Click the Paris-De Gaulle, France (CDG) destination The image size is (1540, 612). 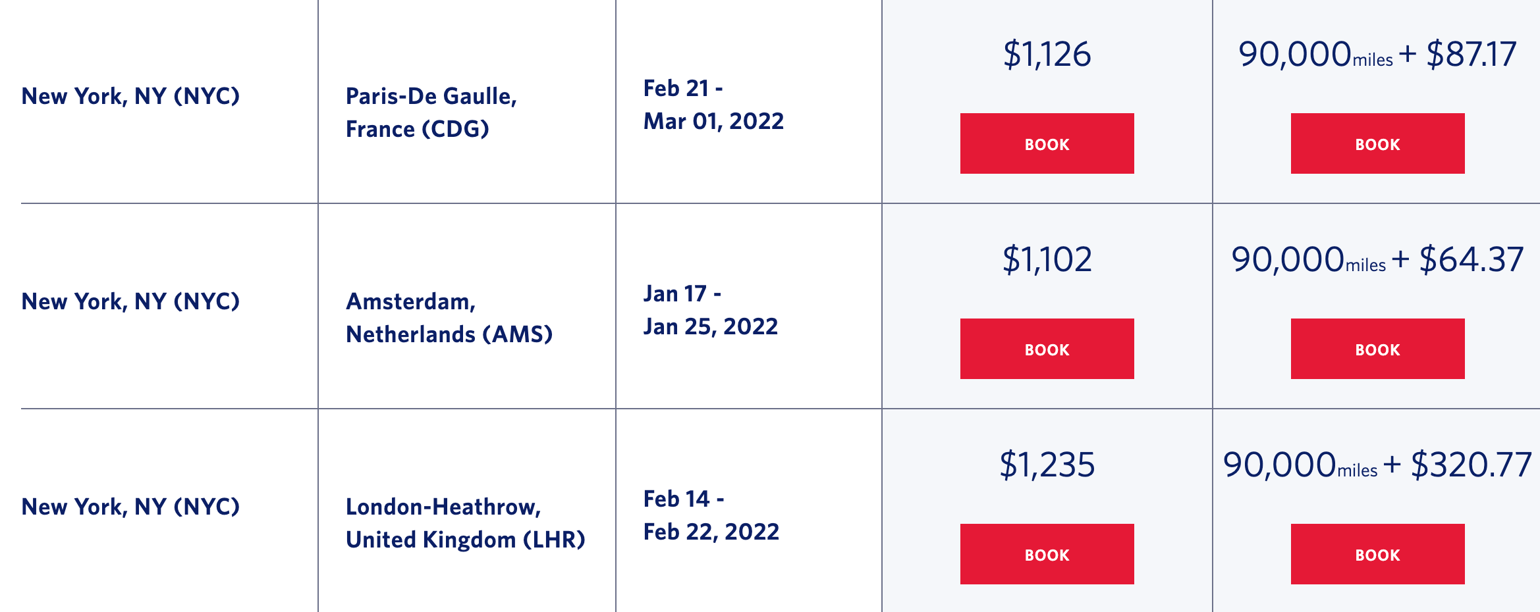tap(431, 113)
